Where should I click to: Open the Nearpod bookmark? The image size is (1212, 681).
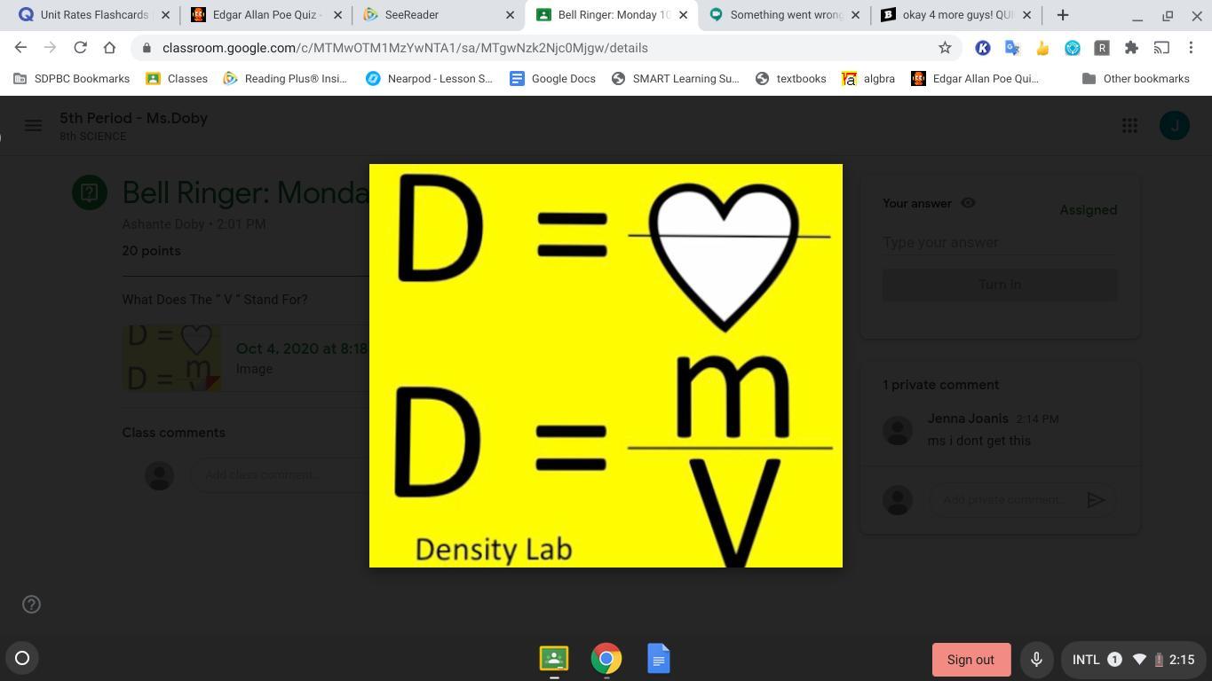429,79
